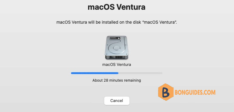234x112 pixels.
Task: Click the leading edge of the blue progress fill
Action: pos(118,73)
